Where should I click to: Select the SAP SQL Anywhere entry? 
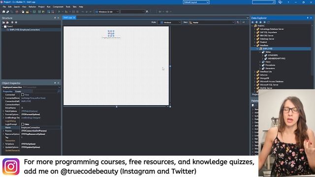(268, 32)
